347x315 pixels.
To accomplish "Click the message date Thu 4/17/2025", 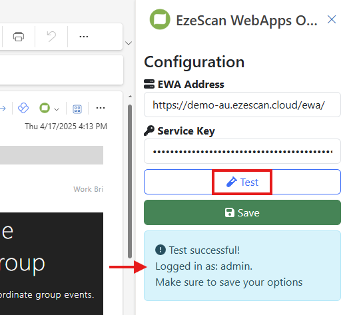I will (66, 127).
